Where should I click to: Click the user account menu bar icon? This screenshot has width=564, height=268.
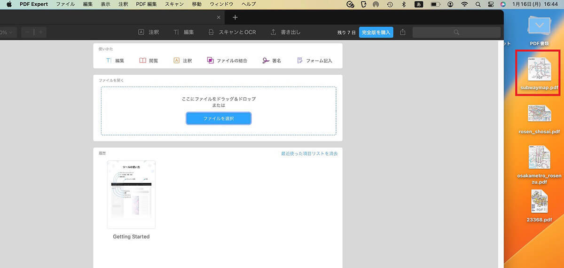tap(451, 4)
